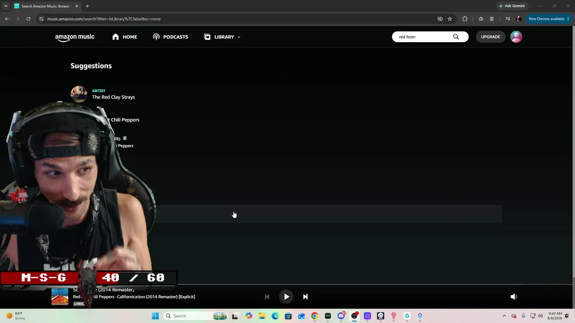The height and width of the screenshot is (323, 575).
Task: Open the Chrome profile avatar
Action: (519, 19)
